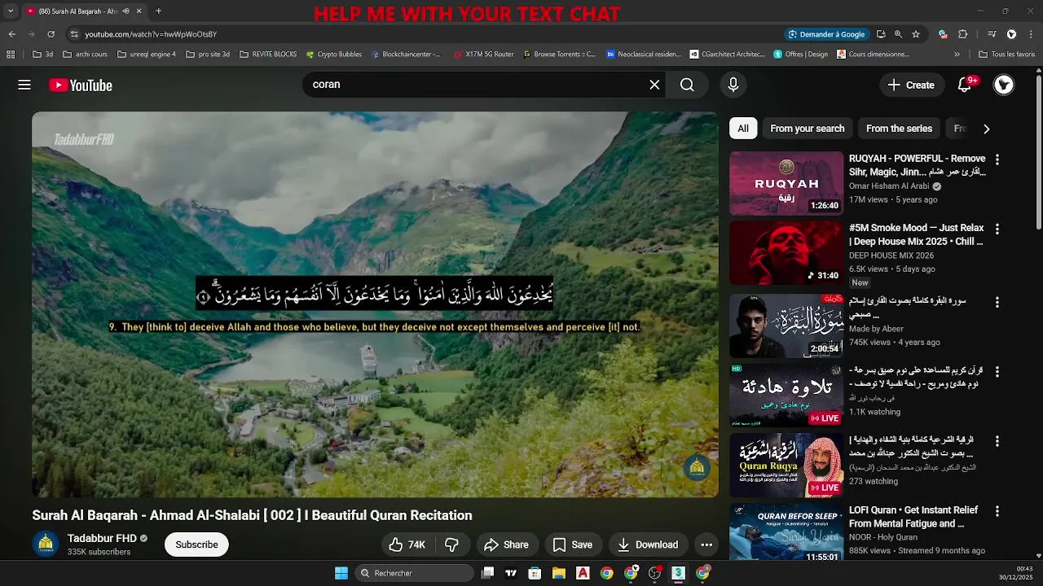Open Omar Hisham Al Arabi channel link
1043x586 pixels.
coord(888,186)
